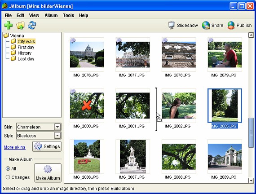
Task: Open the Tools menu
Action: pyautogui.click(x=69, y=15)
